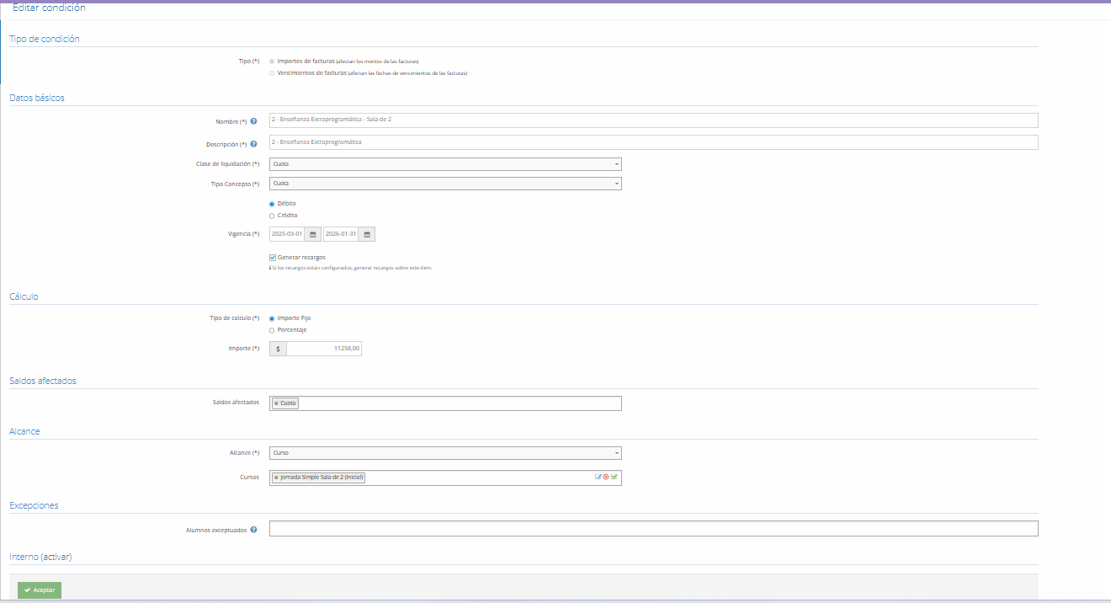Click the green select-all icon in Cursos
The height and width of the screenshot is (603, 1111).
tap(614, 477)
